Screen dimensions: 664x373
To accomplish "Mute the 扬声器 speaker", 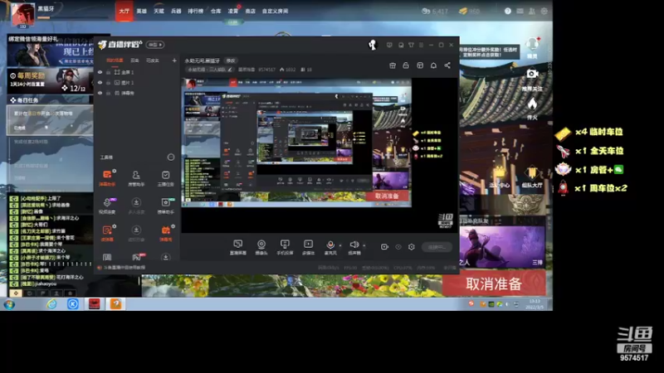I will coord(354,247).
